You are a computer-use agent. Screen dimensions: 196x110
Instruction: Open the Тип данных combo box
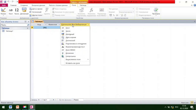pos(126,9)
